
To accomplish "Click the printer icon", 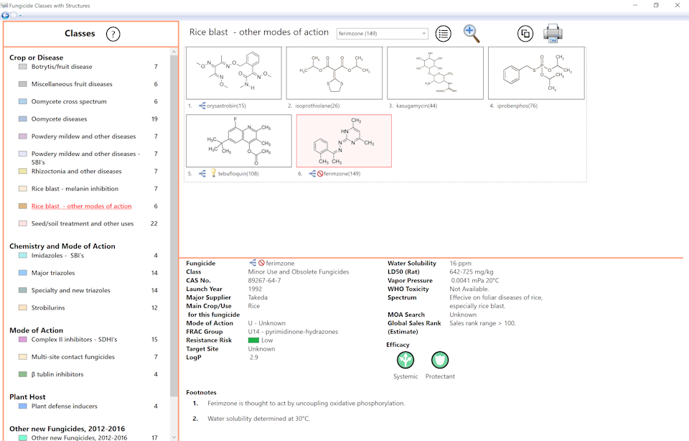I will (x=553, y=33).
